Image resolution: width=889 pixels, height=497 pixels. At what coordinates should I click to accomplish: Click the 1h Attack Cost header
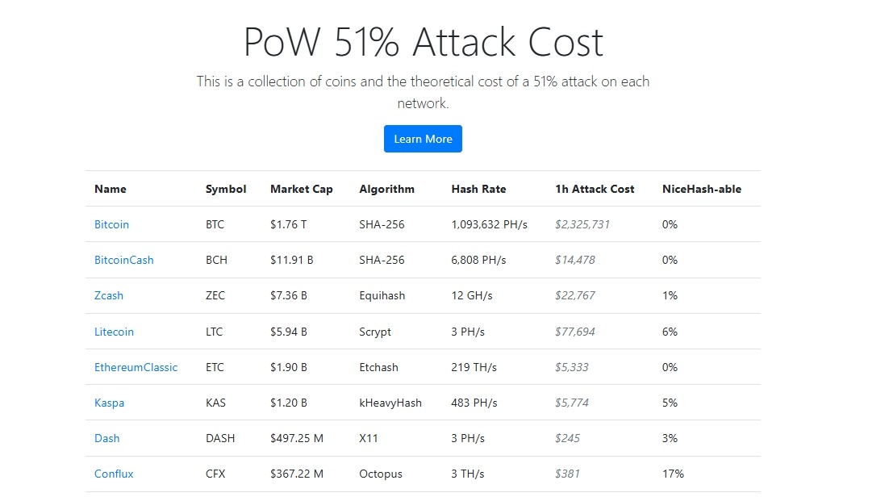[595, 189]
